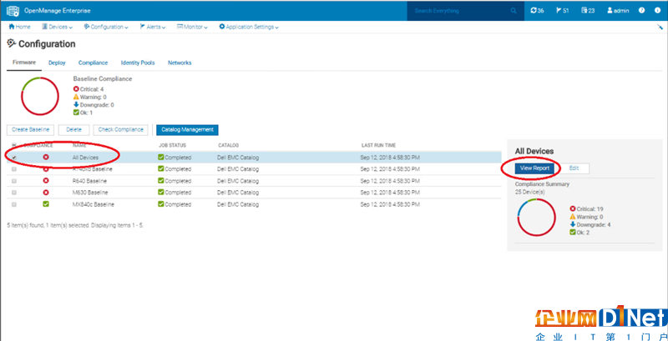The width and height of the screenshot is (668, 341).
Task: Click the pin icon below the header
Action: coord(660,27)
